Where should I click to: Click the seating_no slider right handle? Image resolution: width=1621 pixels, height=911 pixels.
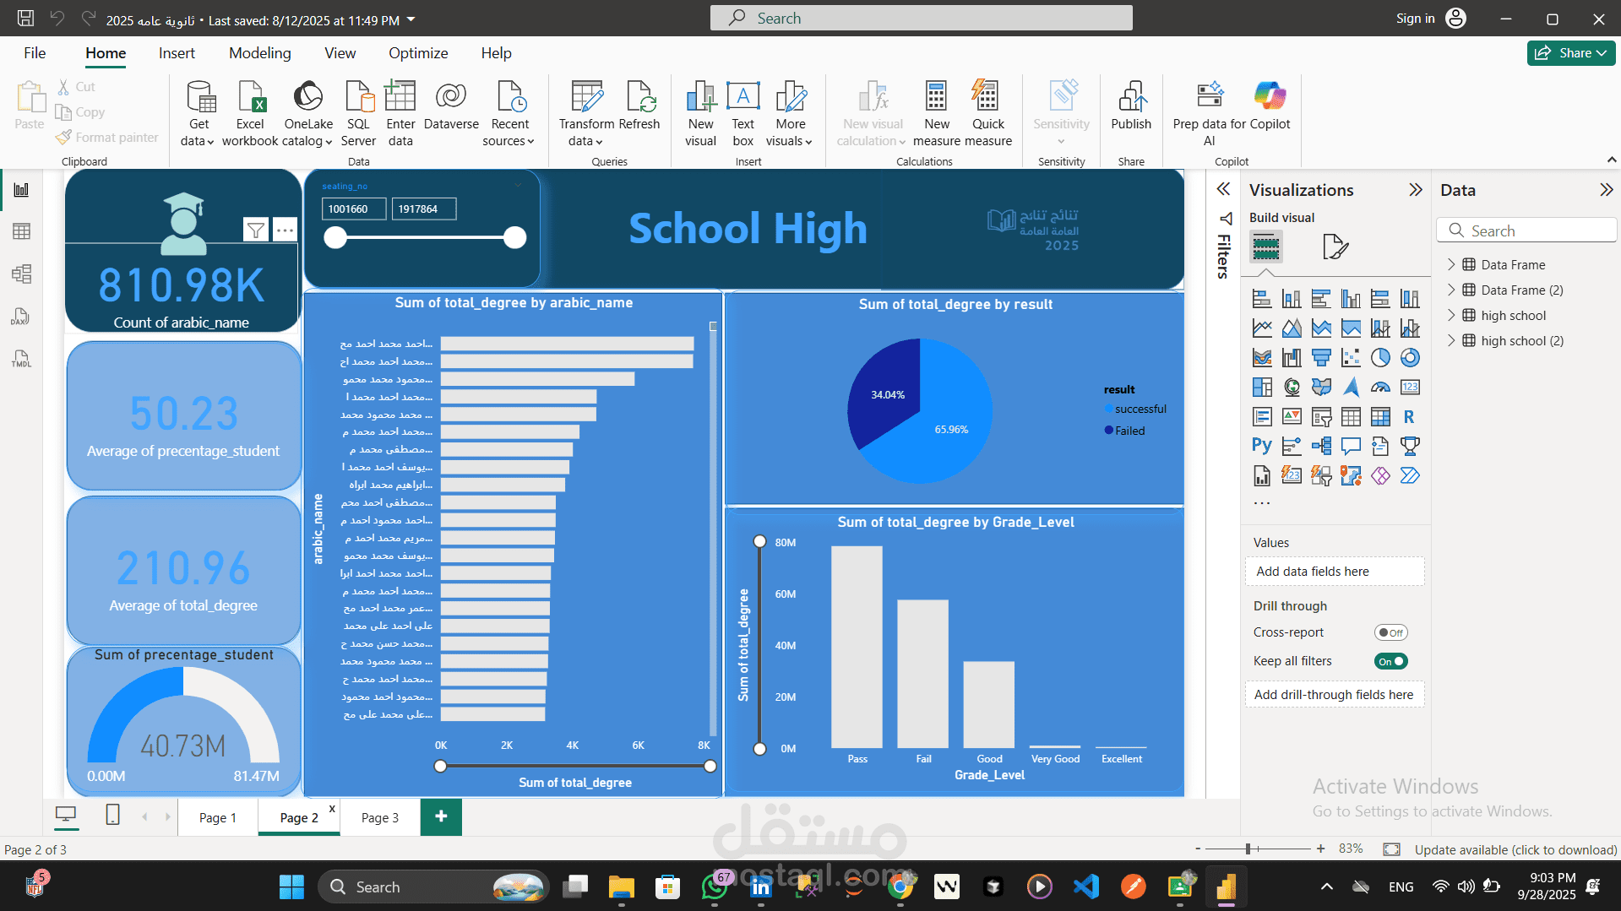[x=514, y=238]
